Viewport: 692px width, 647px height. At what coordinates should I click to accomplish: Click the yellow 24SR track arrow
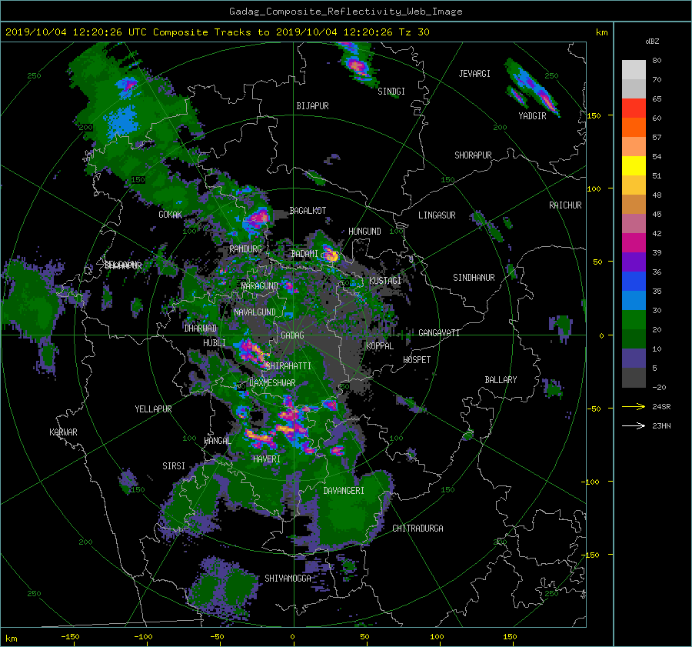pyautogui.click(x=634, y=407)
